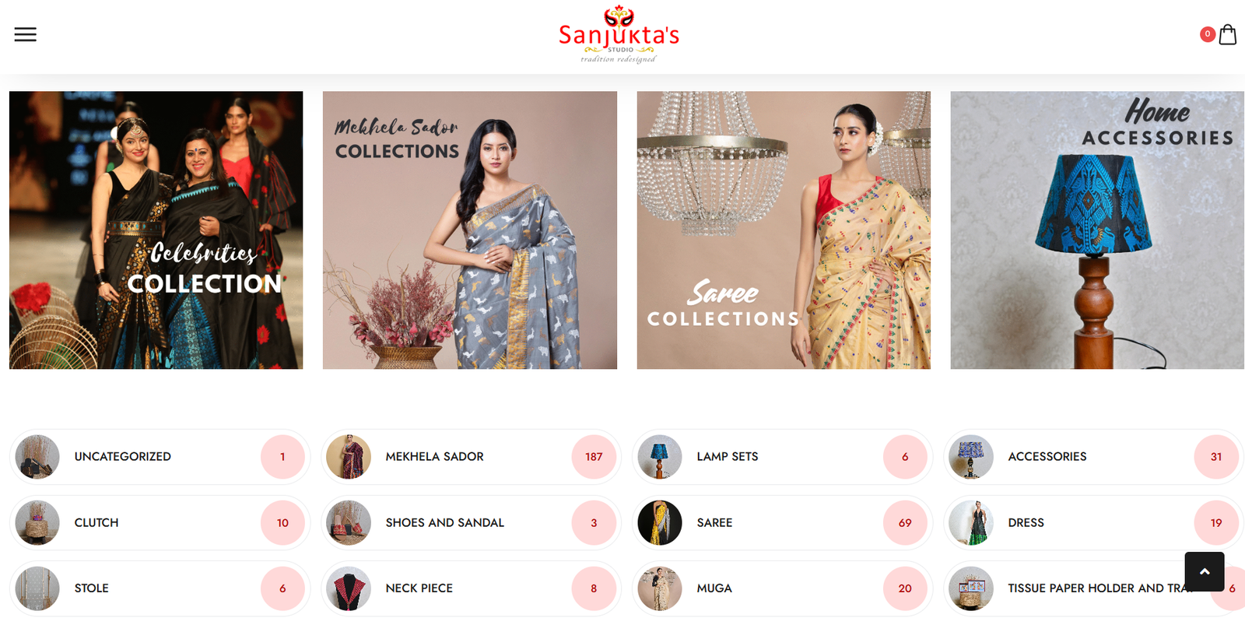Open the hamburger navigation menu
Viewport: 1245px width, 618px height.
tap(25, 34)
